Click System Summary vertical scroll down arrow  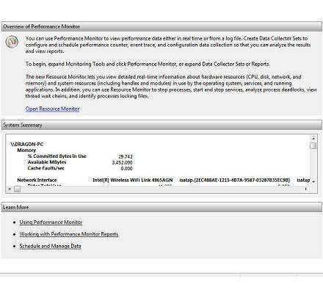click(313, 182)
